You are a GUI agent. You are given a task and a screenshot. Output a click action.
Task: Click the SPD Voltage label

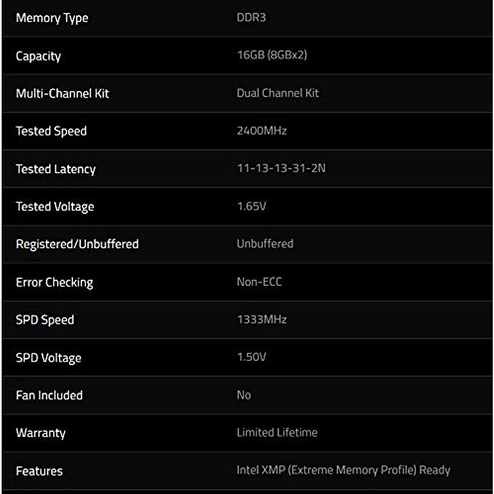[48, 358]
